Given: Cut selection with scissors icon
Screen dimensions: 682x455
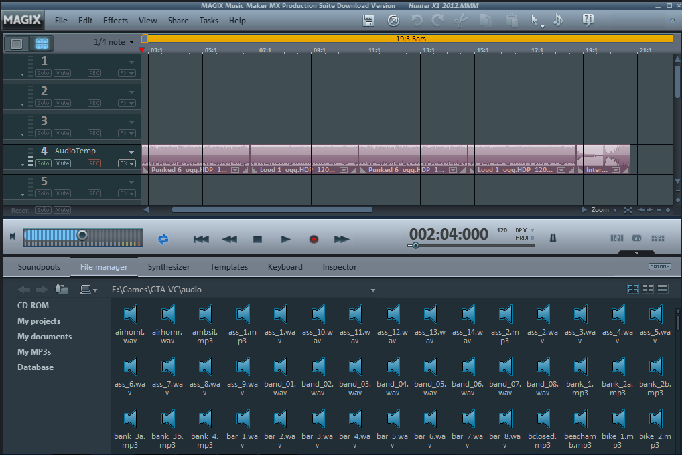Looking at the screenshot, I should point(461,21).
